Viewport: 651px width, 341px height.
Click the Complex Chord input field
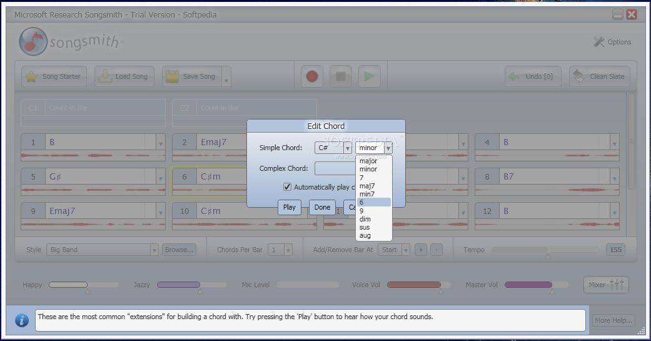pyautogui.click(x=335, y=168)
